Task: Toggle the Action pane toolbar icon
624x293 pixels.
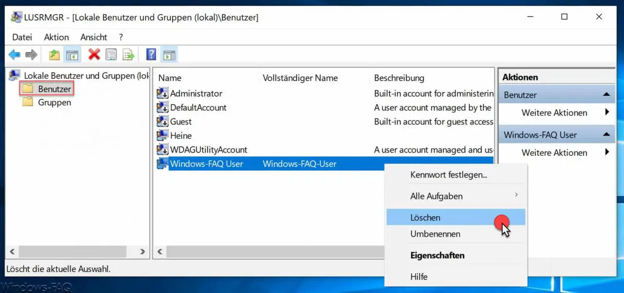Action: coord(169,55)
